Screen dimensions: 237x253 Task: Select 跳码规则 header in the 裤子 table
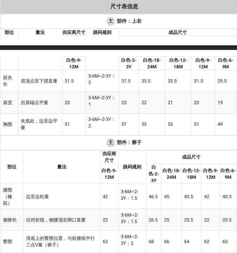tap(132, 167)
